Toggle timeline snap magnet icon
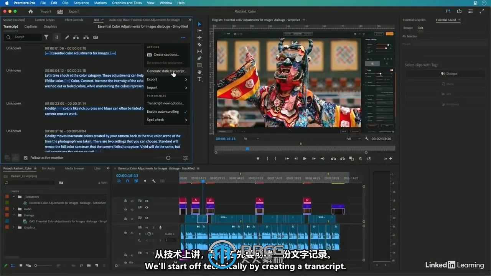Screen dimensions: 491x276 (x=127, y=181)
